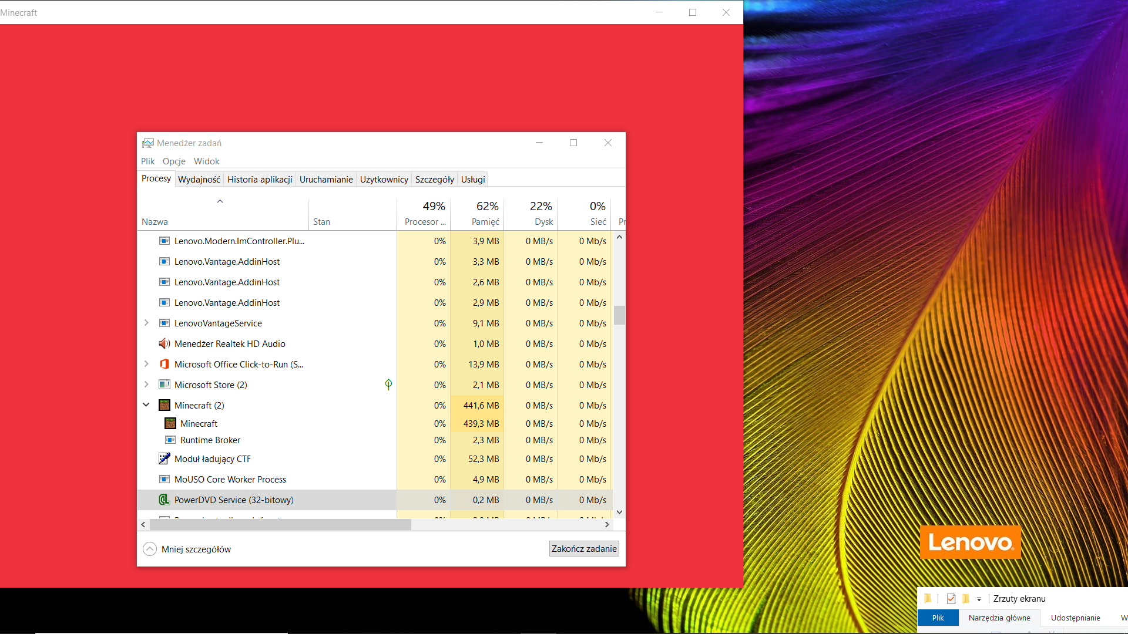
Task: Click the horizontal scrollbar thumb in process list
Action: pyautogui.click(x=280, y=525)
